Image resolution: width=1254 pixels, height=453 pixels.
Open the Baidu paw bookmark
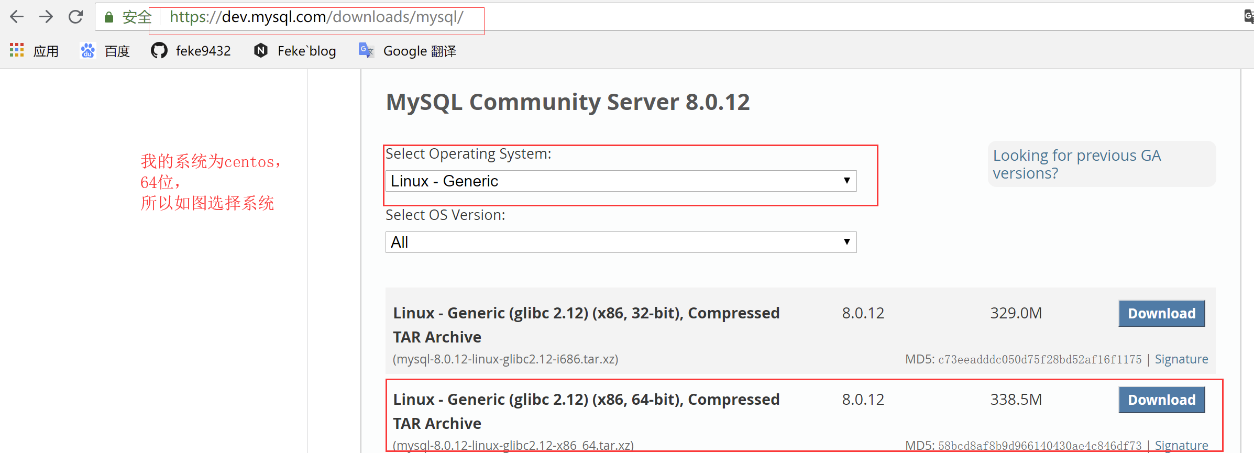pyautogui.click(x=87, y=51)
